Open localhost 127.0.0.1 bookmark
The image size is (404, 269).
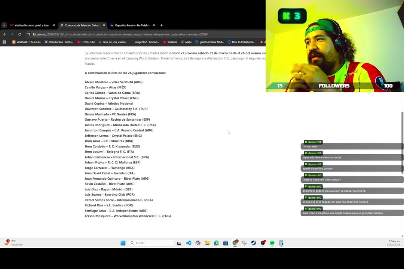26,42
